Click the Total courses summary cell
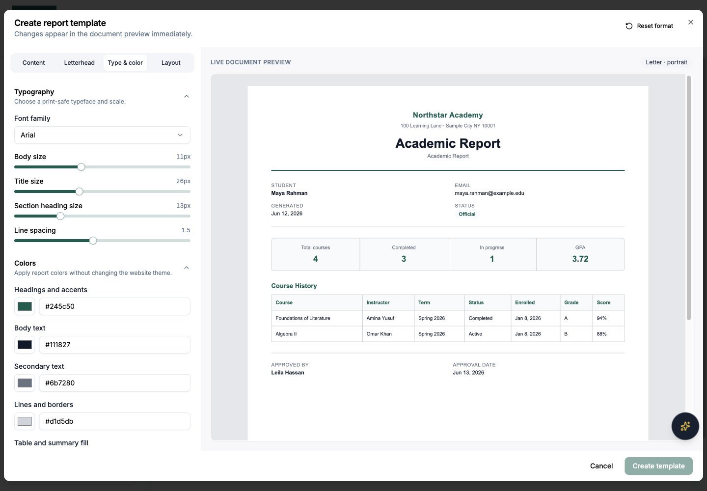This screenshot has height=491, width=707. (316, 254)
